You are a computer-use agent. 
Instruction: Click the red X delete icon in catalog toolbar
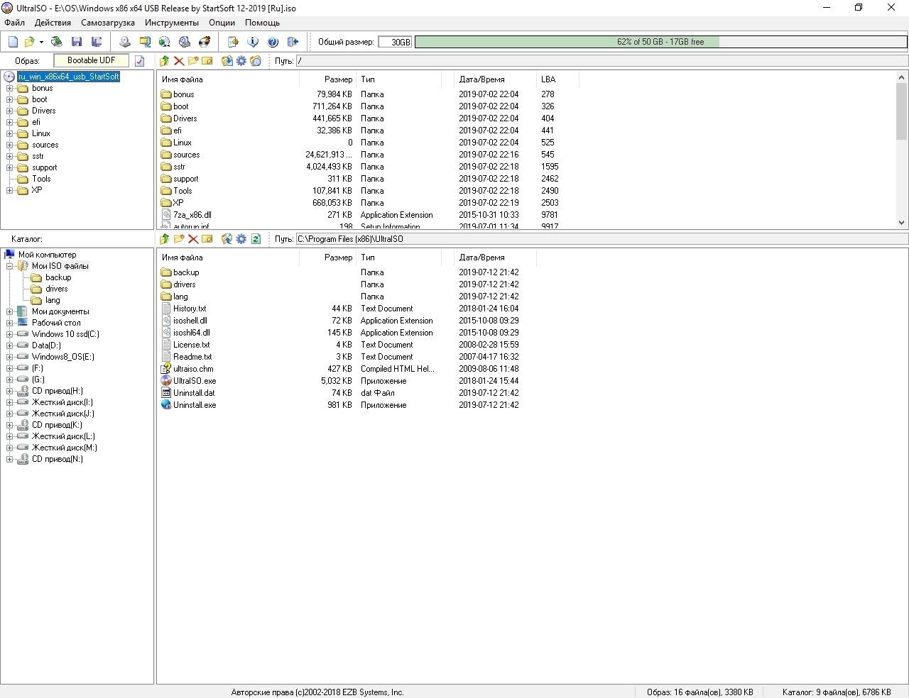193,239
